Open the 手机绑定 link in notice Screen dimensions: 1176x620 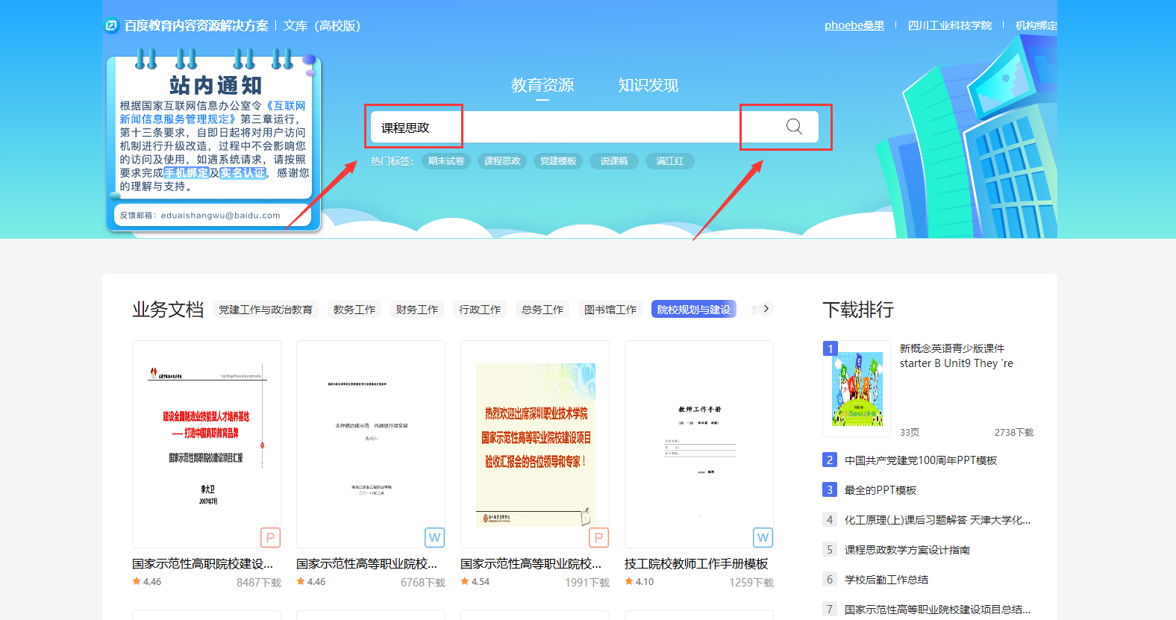186,173
